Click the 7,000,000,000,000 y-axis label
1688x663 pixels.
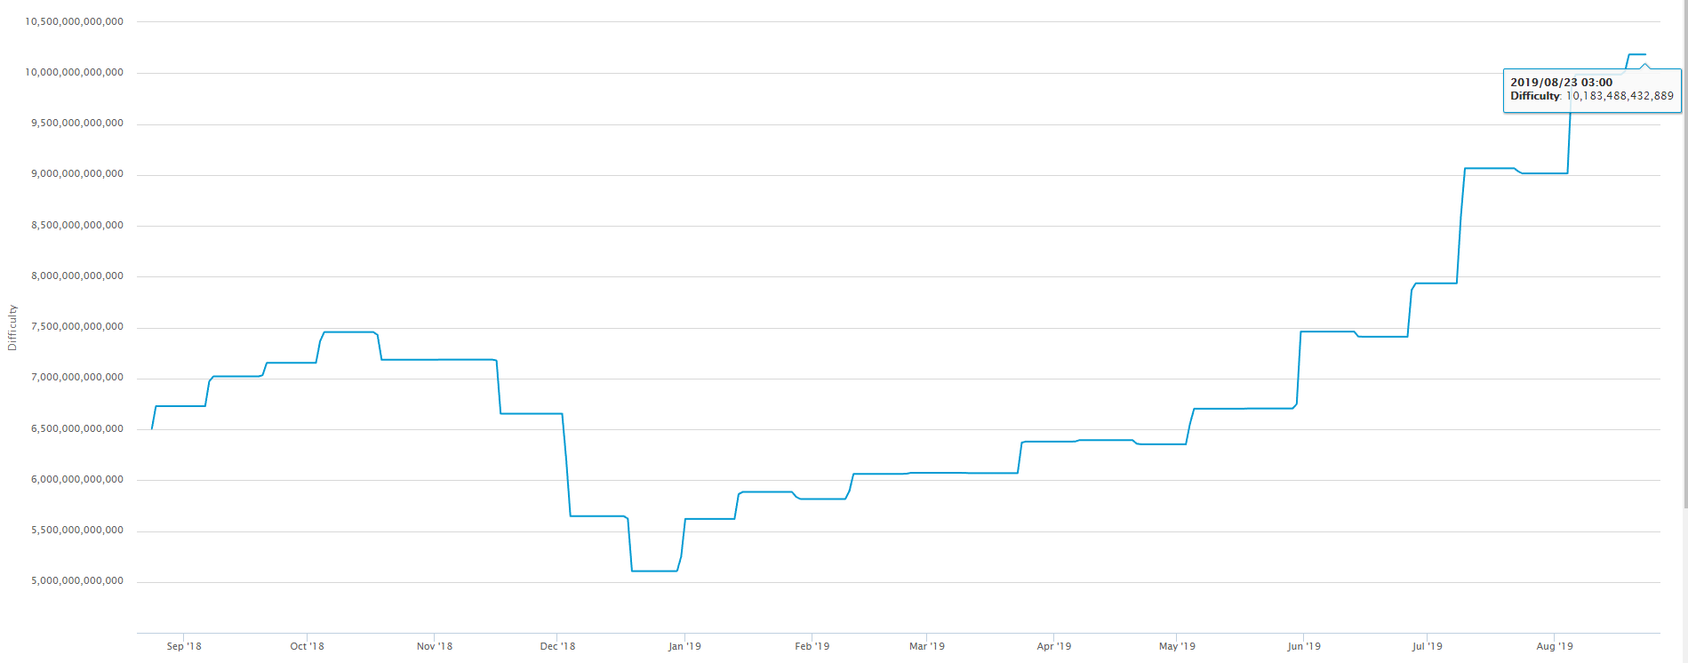pos(76,377)
